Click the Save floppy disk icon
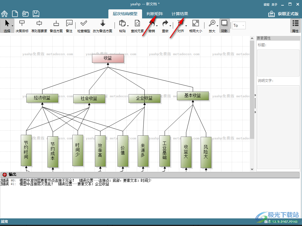302x226 pixels. [36, 14]
